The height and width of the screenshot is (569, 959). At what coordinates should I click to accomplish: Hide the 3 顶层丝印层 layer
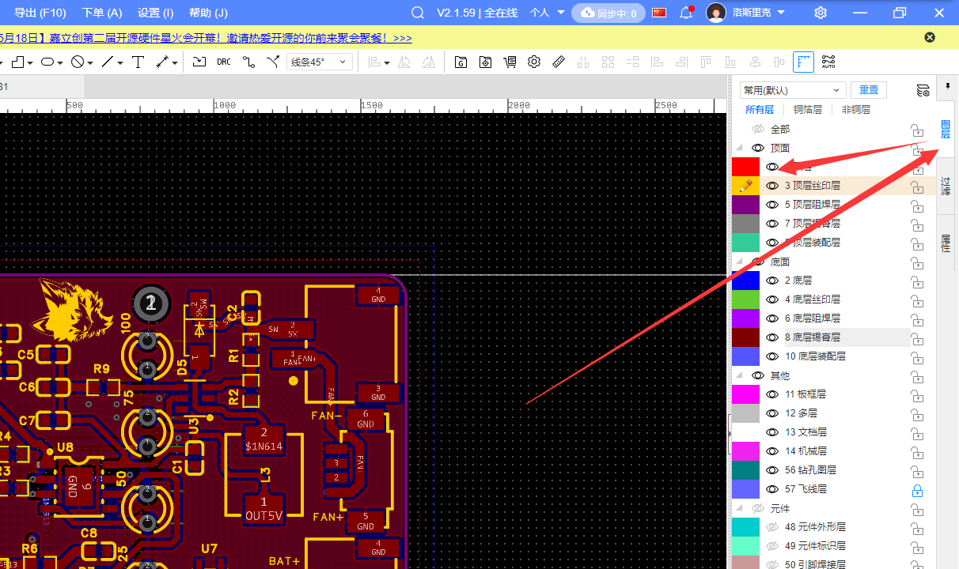point(772,186)
